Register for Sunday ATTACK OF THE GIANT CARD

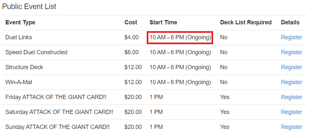pyautogui.click(x=292, y=127)
